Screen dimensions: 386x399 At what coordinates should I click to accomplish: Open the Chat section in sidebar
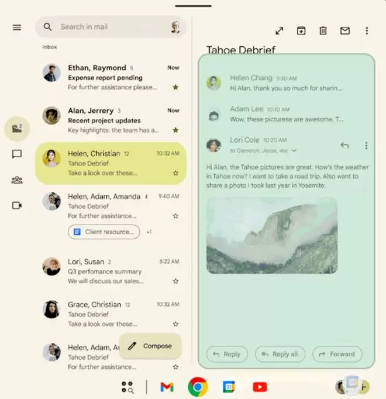coord(17,154)
